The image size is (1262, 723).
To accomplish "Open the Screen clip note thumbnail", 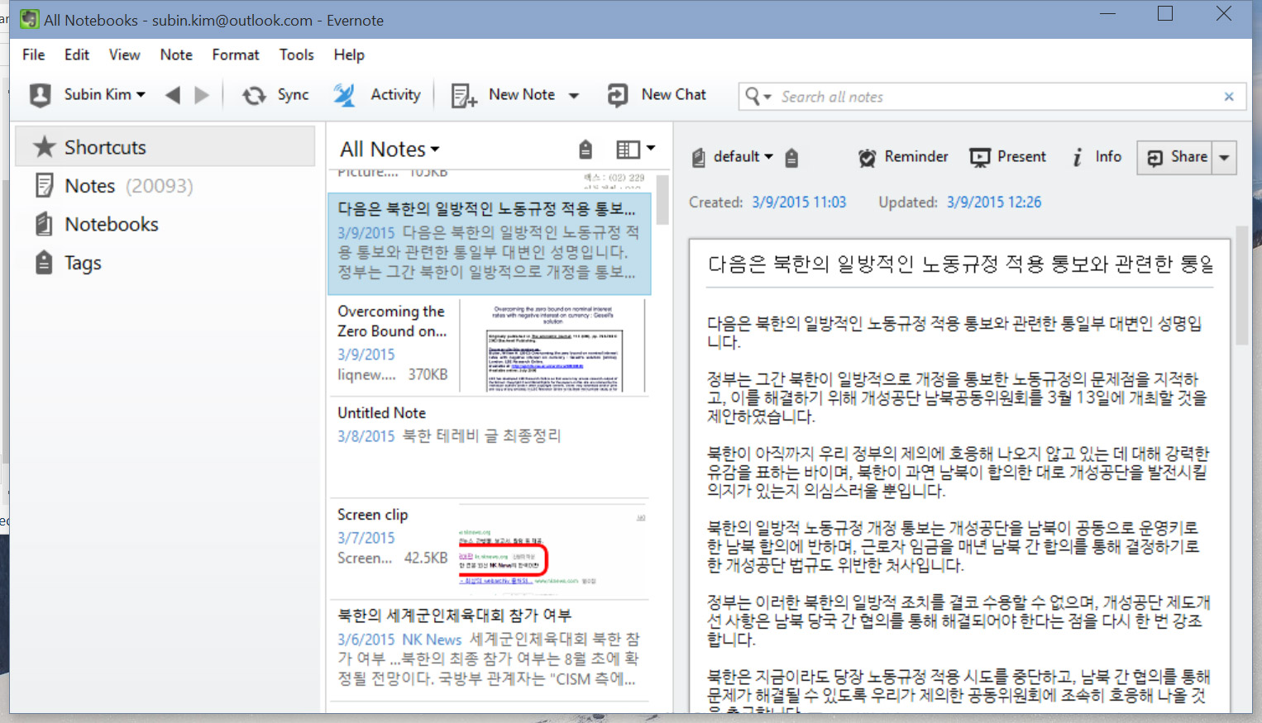I will pyautogui.click(x=552, y=549).
